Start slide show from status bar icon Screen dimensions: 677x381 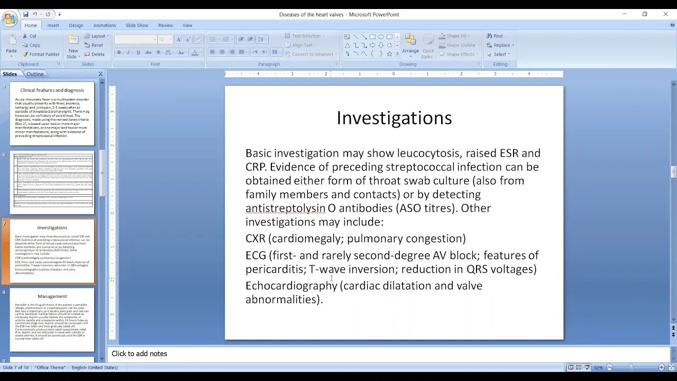coord(587,367)
